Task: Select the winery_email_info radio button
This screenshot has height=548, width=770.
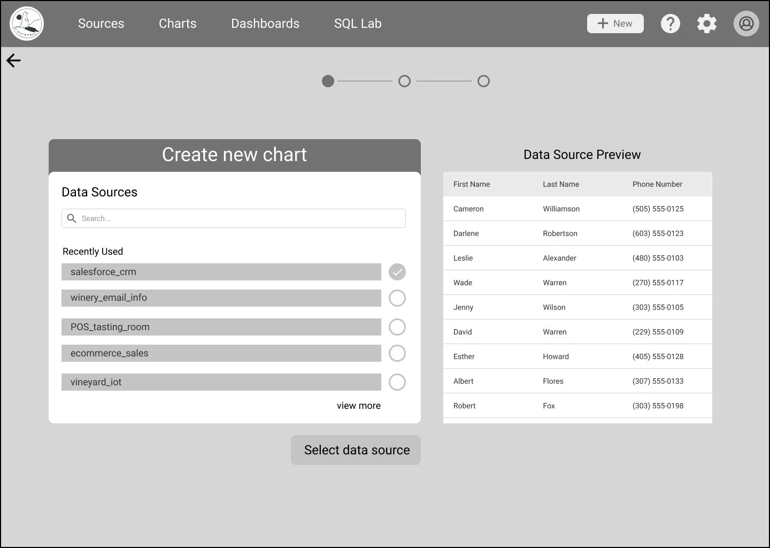Action: [397, 298]
